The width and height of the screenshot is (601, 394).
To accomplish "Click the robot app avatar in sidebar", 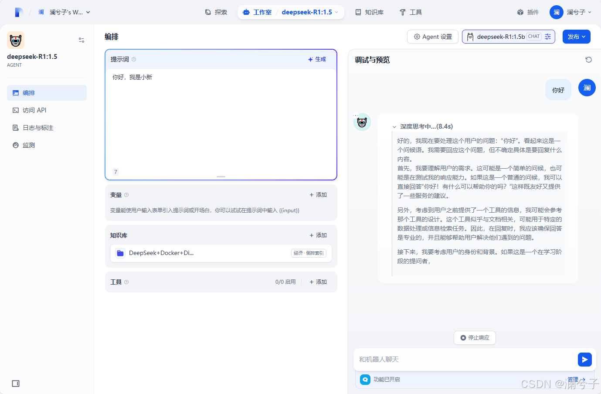I will pos(16,40).
